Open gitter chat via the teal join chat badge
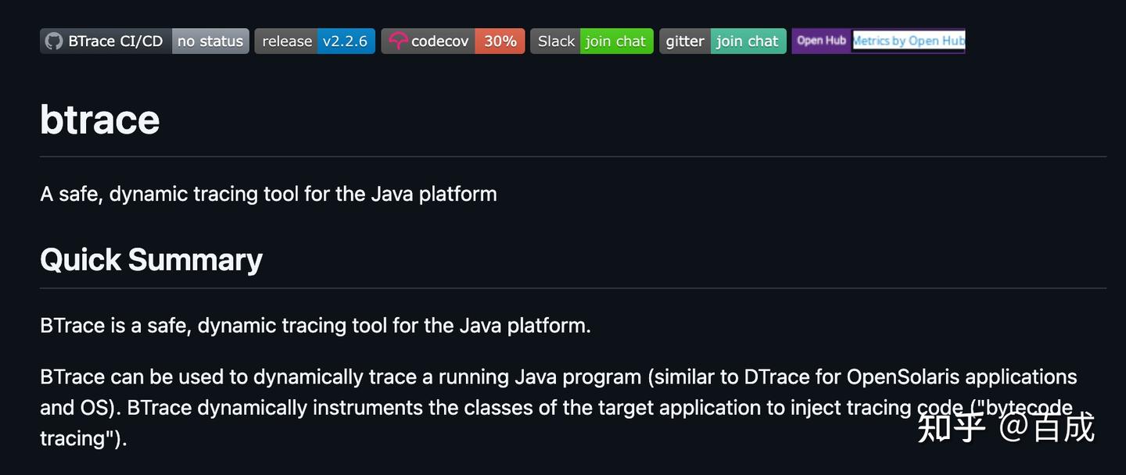 pos(748,41)
